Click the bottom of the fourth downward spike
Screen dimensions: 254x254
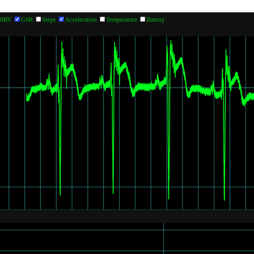[x=224, y=199]
